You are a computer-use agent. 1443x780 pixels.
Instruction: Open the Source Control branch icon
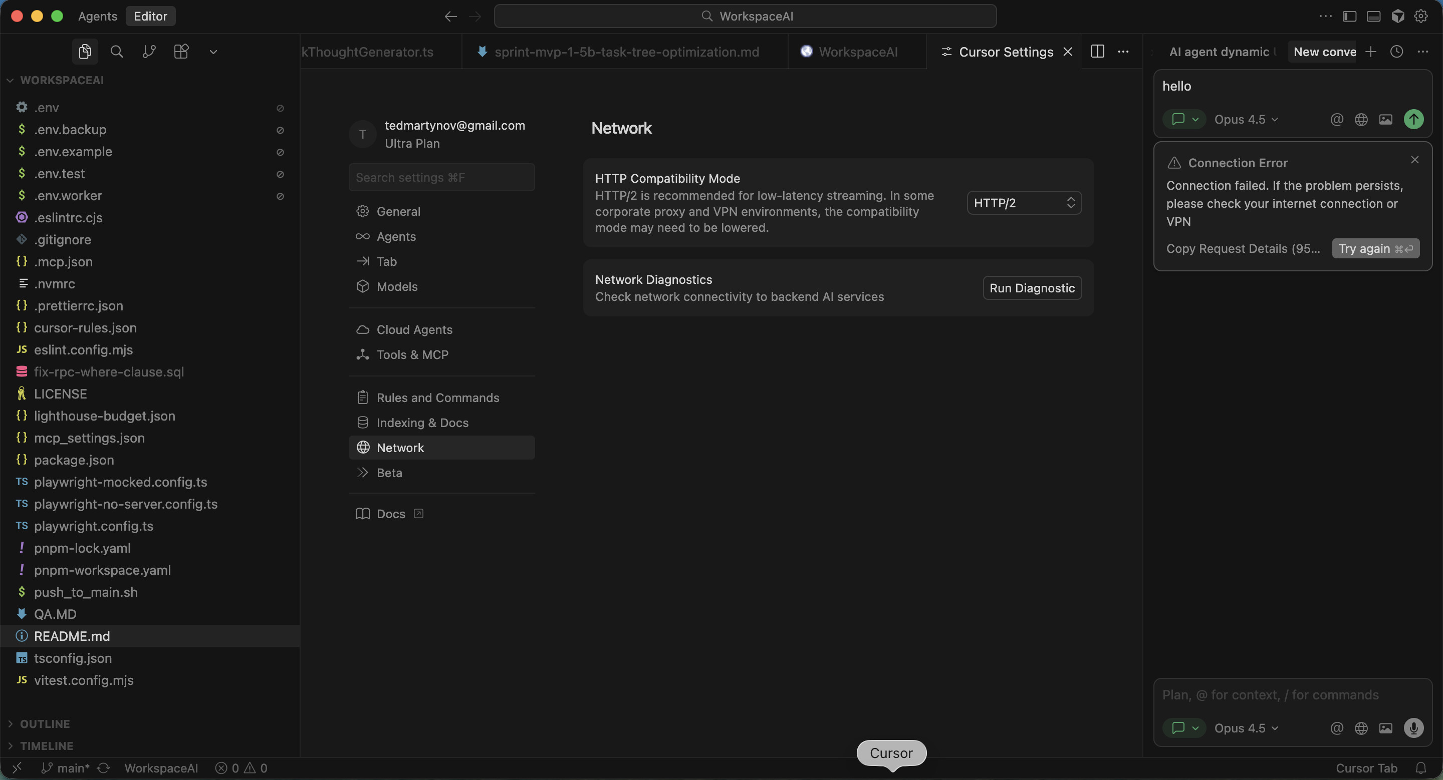pos(149,52)
